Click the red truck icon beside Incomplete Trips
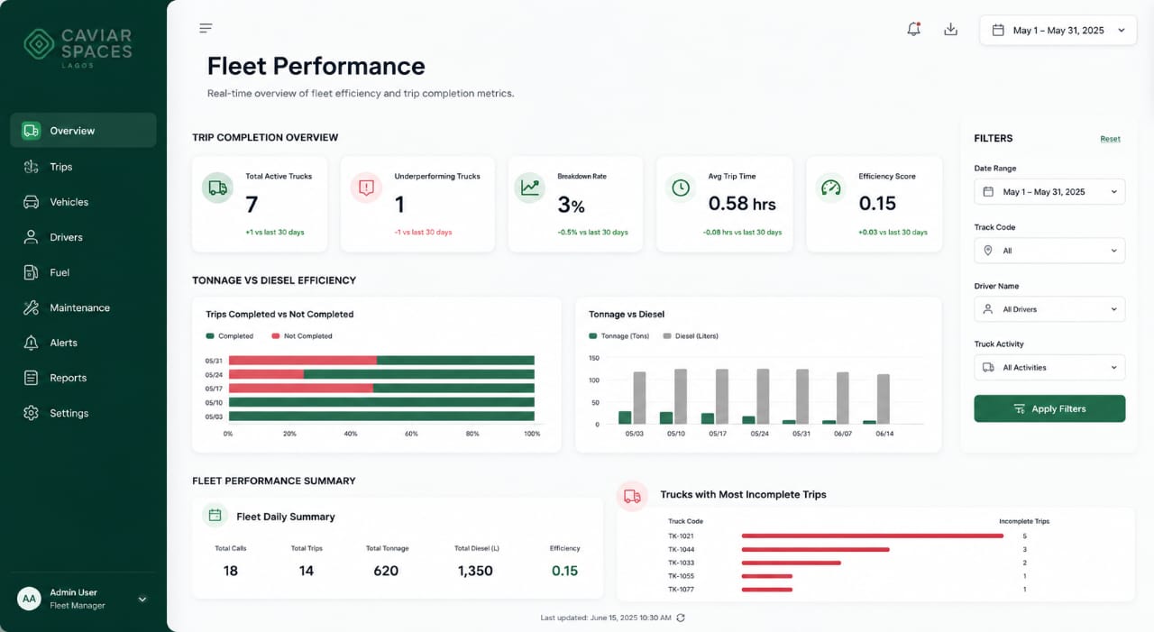The height and width of the screenshot is (632, 1154). [x=632, y=496]
